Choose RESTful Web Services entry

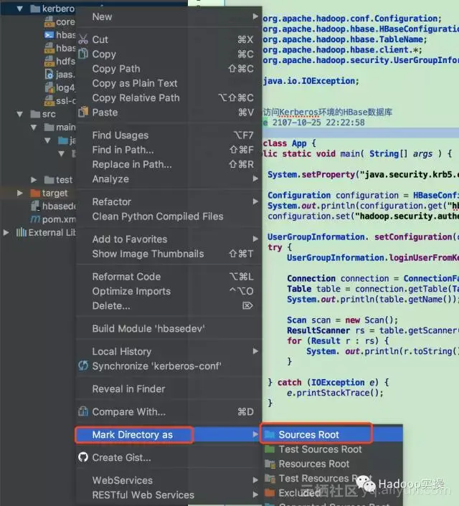point(169,495)
